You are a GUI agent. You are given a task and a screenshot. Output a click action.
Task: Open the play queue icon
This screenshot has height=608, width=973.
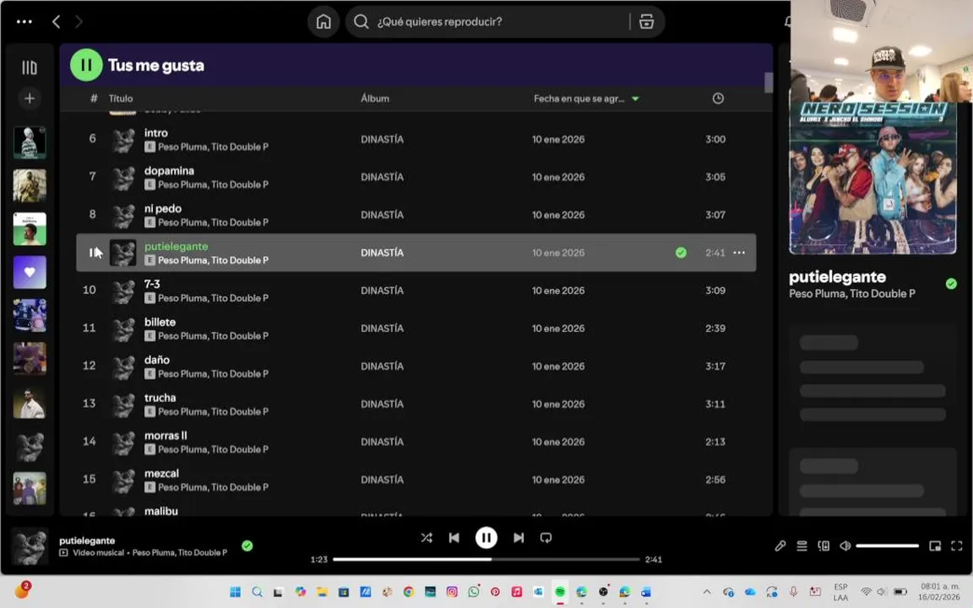[802, 546]
